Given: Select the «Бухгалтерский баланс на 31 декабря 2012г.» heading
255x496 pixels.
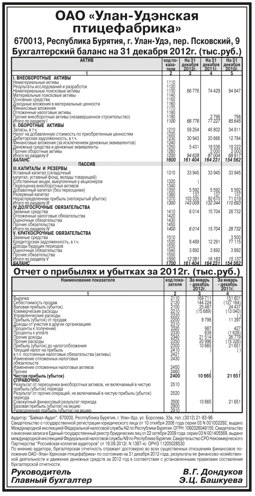Looking at the screenshot, I should [x=127, y=52].
